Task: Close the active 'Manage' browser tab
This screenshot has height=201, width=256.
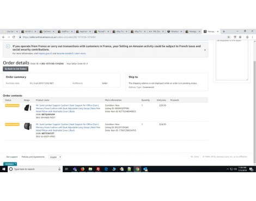Action: (218, 32)
